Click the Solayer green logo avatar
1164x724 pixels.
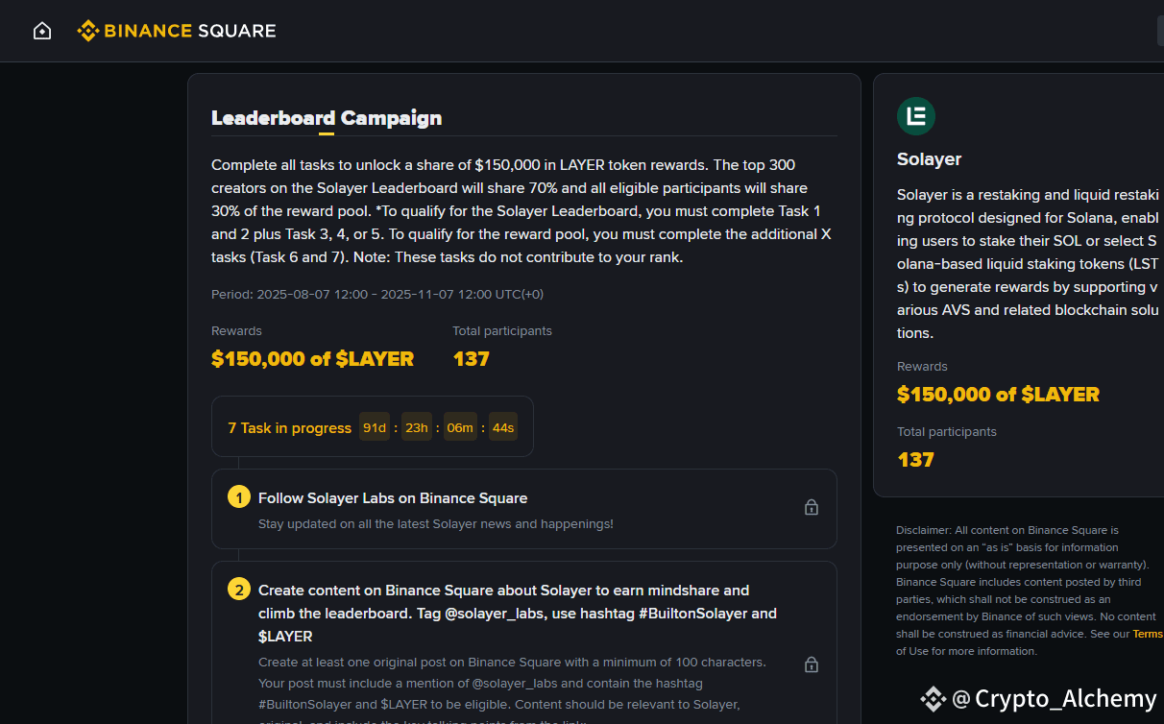pos(916,116)
